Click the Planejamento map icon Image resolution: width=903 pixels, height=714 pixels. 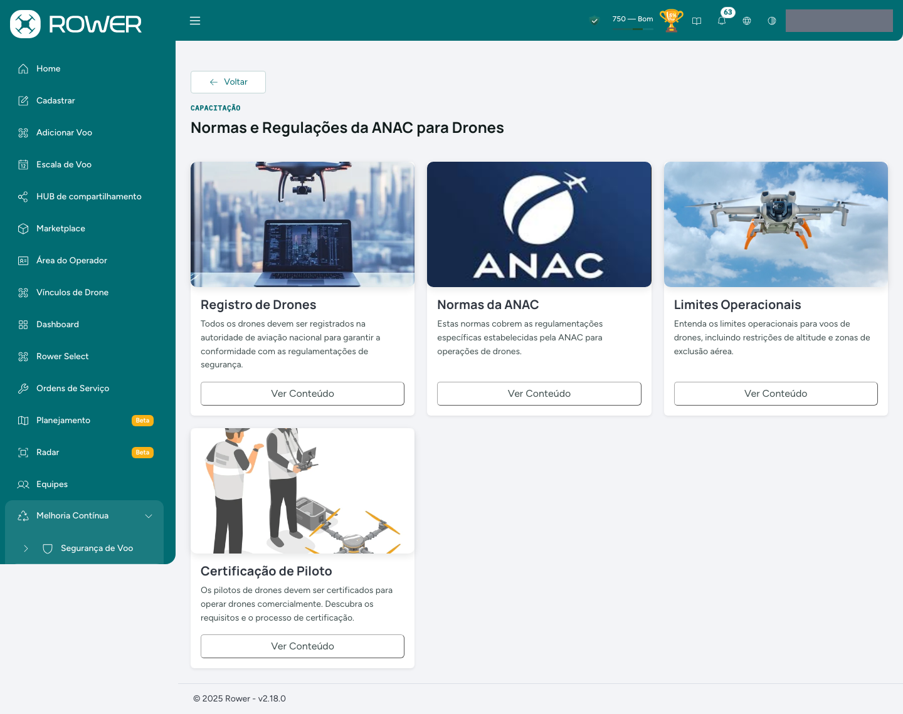(23, 421)
